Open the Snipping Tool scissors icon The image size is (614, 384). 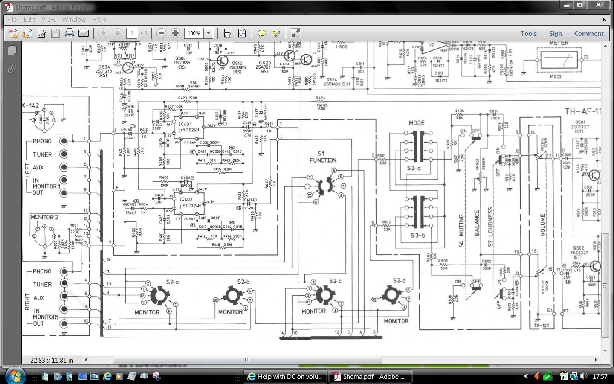tap(156, 376)
